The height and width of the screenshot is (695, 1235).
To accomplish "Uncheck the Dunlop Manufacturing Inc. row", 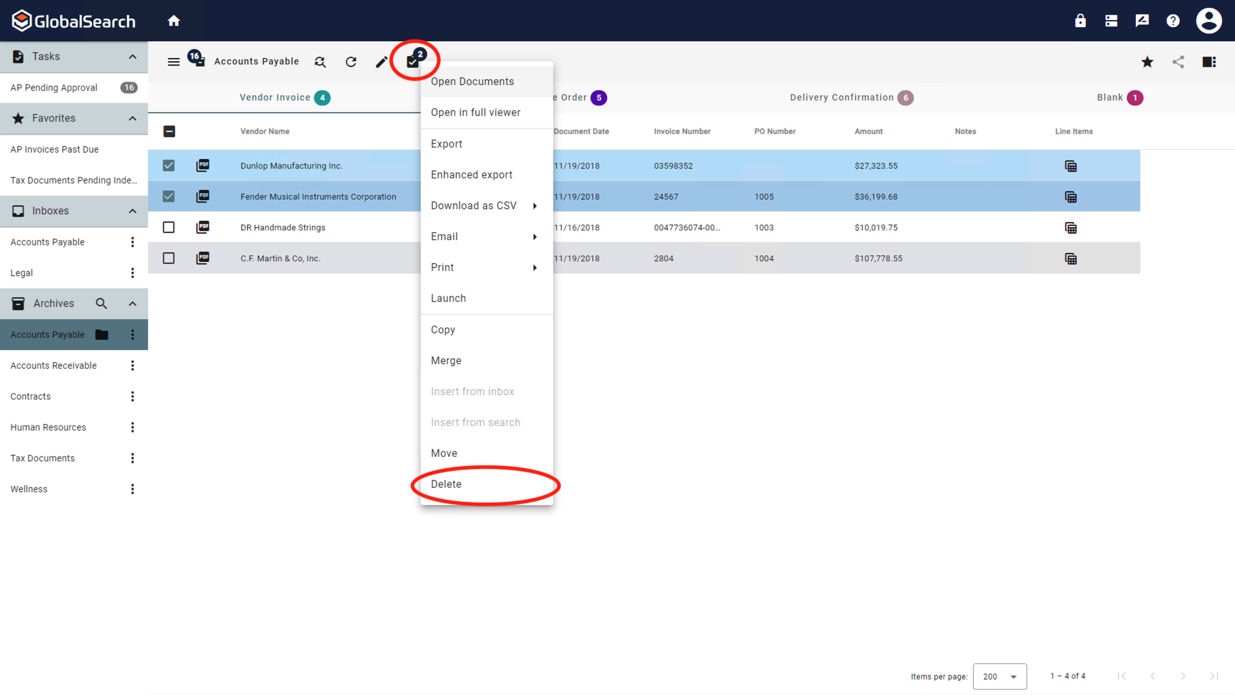I will click(x=169, y=165).
